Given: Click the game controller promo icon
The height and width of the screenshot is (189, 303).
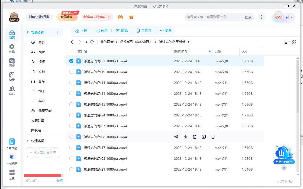Looking at the screenshot, I should tap(121, 17).
